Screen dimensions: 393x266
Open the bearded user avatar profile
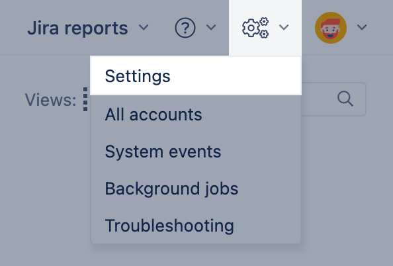[x=331, y=28]
